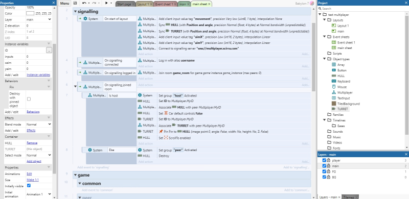Switch to the Layout 1 tab
Screen dimensions: 409x199
coord(143,5)
